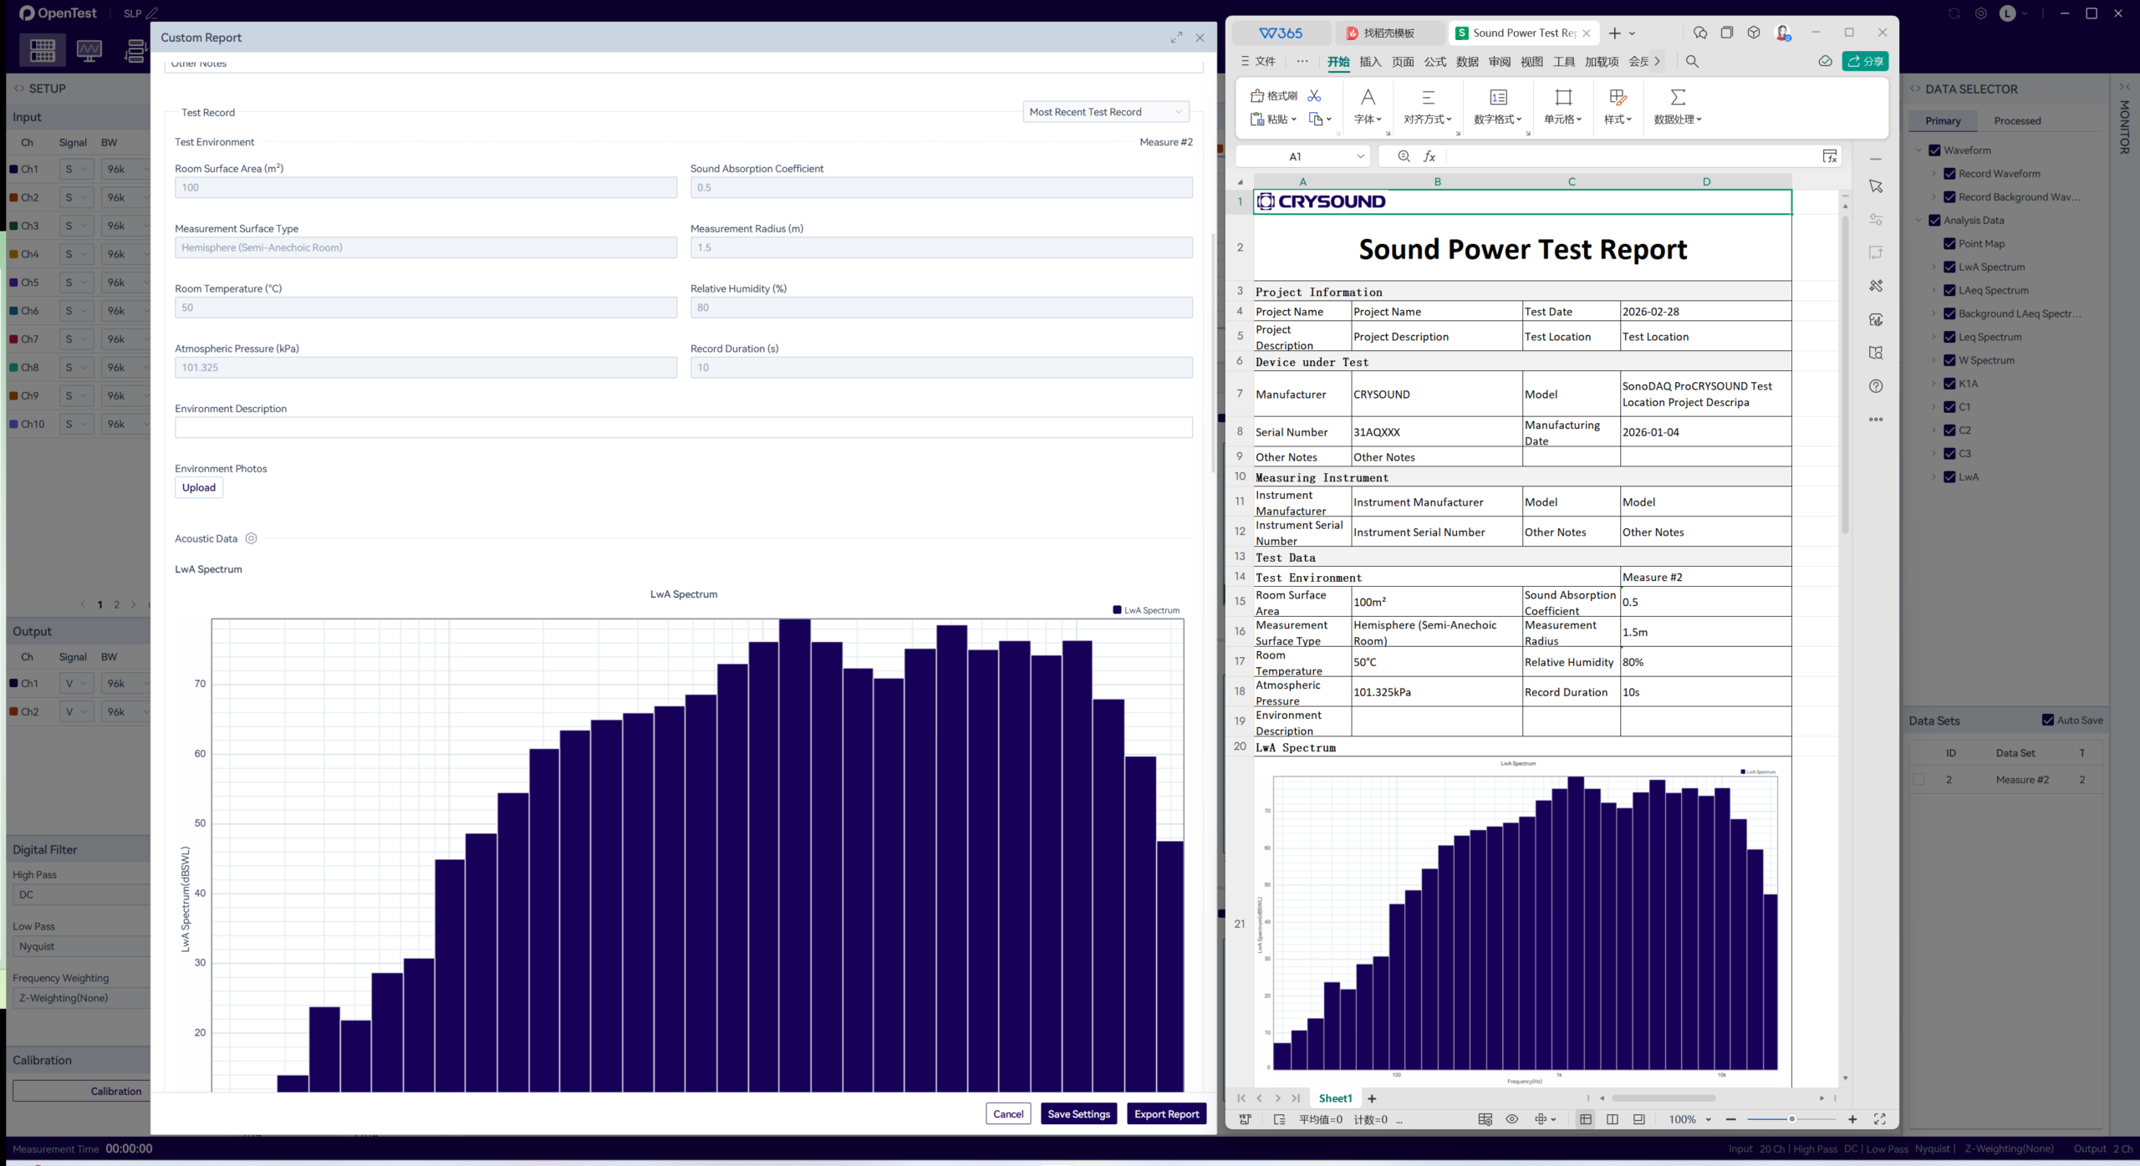Open the 插入 ribbon tab
Viewport: 2140px width, 1166px height.
(x=1370, y=62)
